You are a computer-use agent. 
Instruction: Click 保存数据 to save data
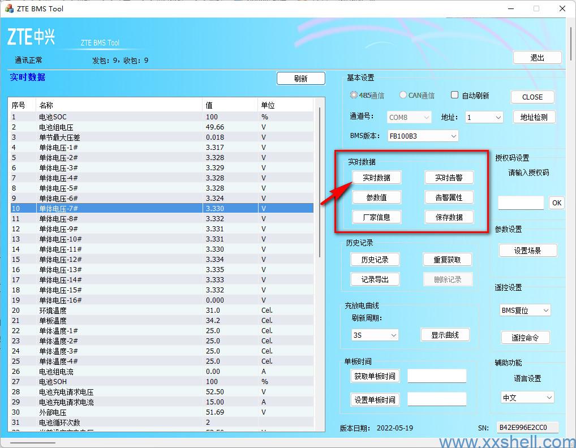coord(448,217)
